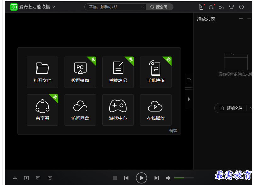Click the 播放列表 heading
Viewport: 254px width, 185px height.
pos(206,19)
